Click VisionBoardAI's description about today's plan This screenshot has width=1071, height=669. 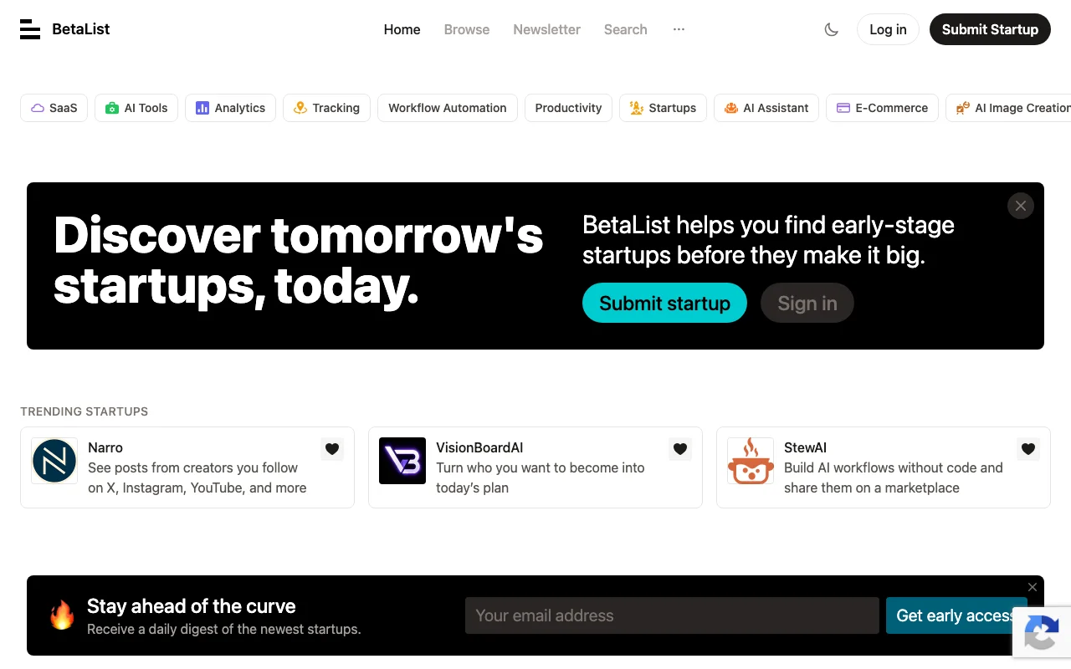pyautogui.click(x=541, y=477)
